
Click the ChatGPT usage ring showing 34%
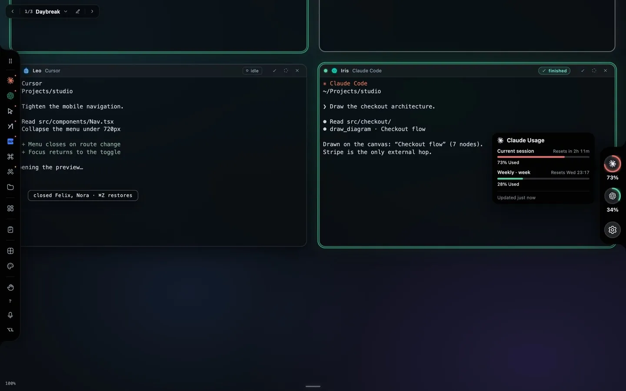point(613,196)
